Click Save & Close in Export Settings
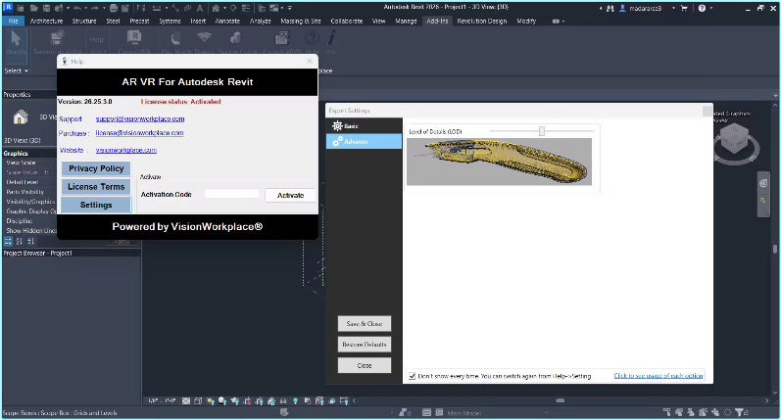Image resolution: width=781 pixels, height=420 pixels. point(365,323)
